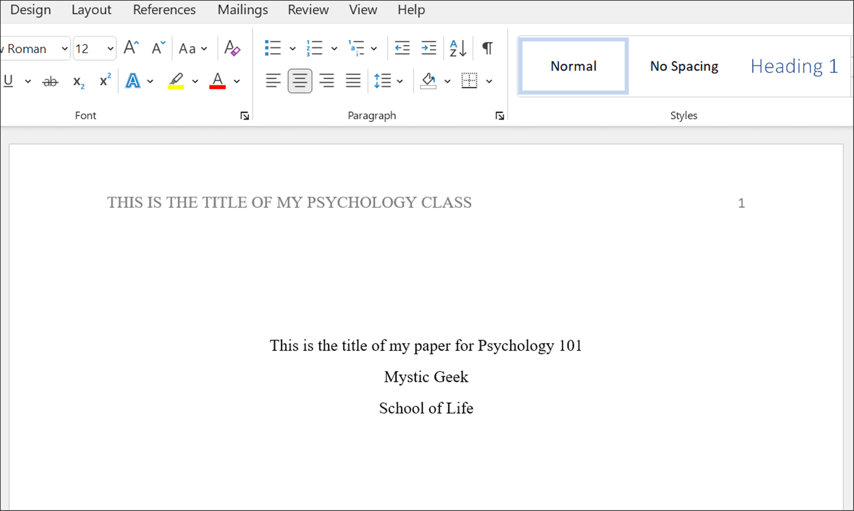Apply yellow Text Highlight Color

pos(176,81)
